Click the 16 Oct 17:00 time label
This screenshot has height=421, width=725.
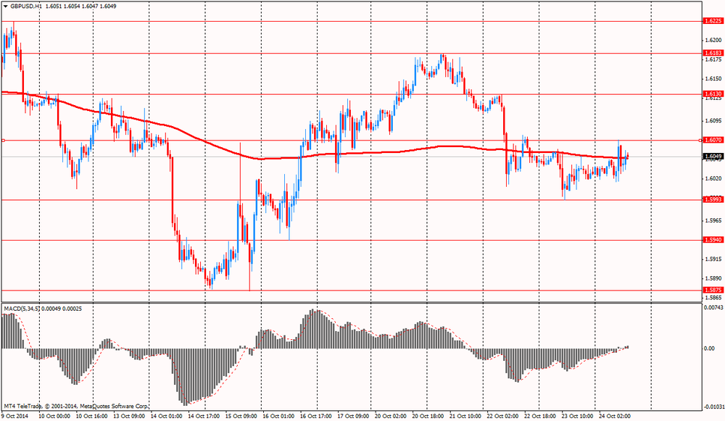[x=316, y=417]
